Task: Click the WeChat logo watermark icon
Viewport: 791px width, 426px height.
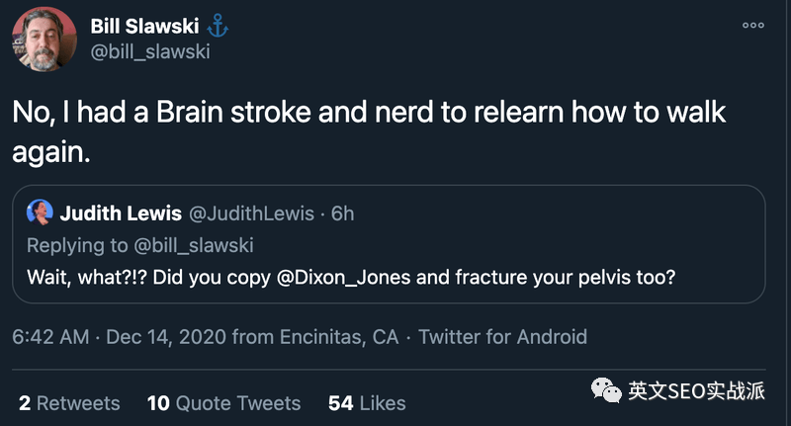Action: [x=606, y=390]
